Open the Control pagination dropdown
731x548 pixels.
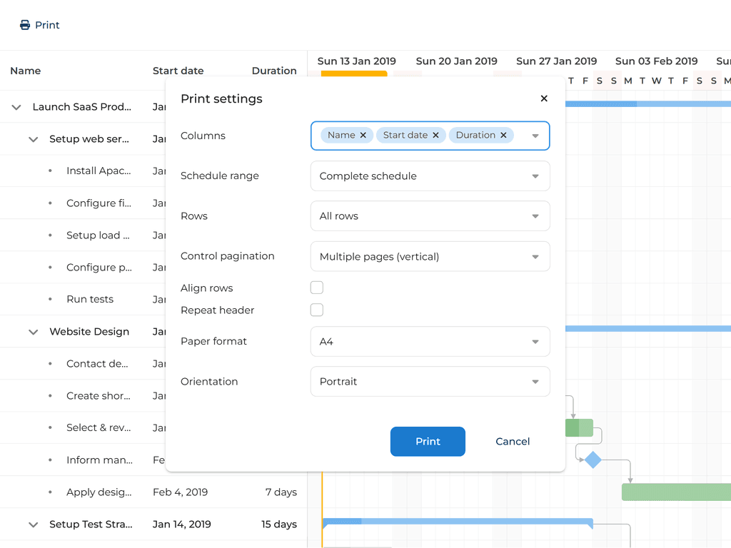[x=430, y=256]
